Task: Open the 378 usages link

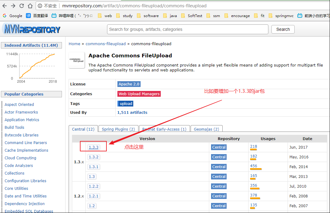Action: pyautogui.click(x=254, y=195)
